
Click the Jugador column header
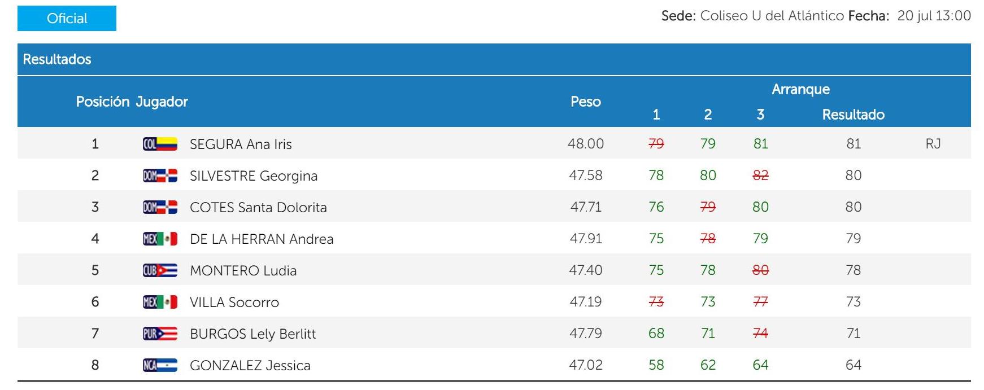[x=162, y=102]
